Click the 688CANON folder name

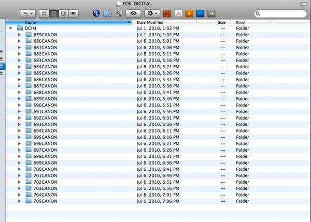[x=45, y=92]
